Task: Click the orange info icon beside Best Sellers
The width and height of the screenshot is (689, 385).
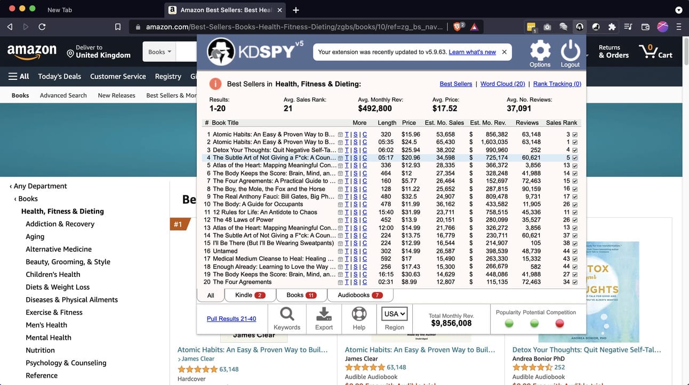Action: (x=215, y=84)
